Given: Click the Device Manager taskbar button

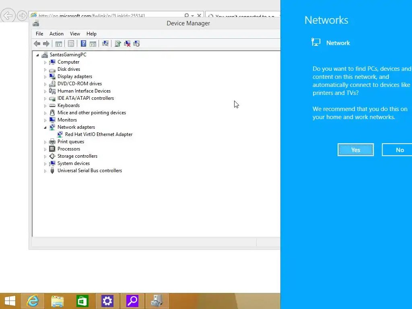Looking at the screenshot, I should (x=157, y=301).
